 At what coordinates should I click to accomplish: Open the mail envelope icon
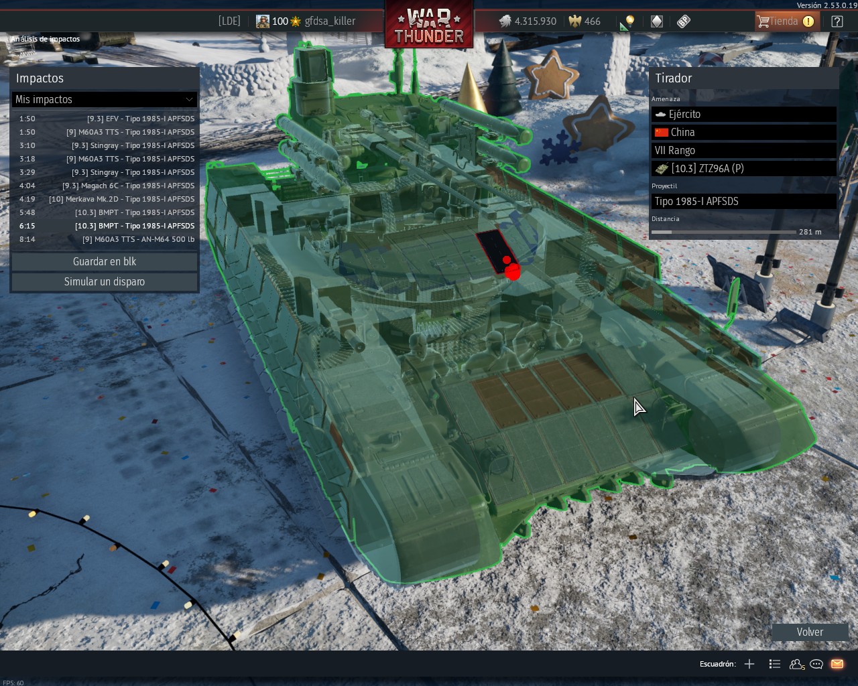point(837,664)
